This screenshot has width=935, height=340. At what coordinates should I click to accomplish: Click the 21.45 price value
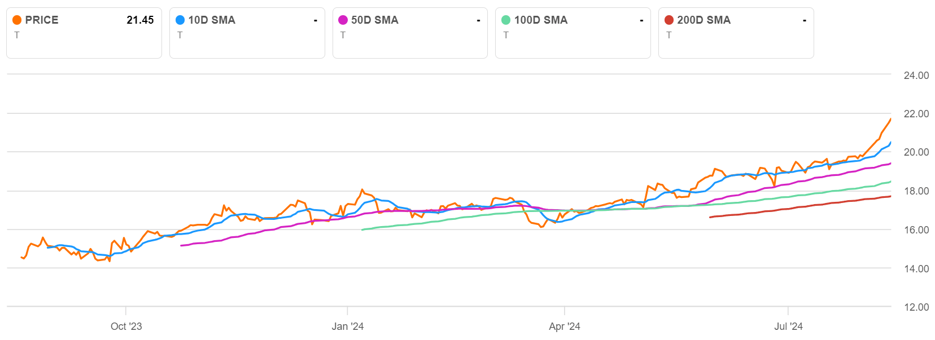(x=140, y=20)
